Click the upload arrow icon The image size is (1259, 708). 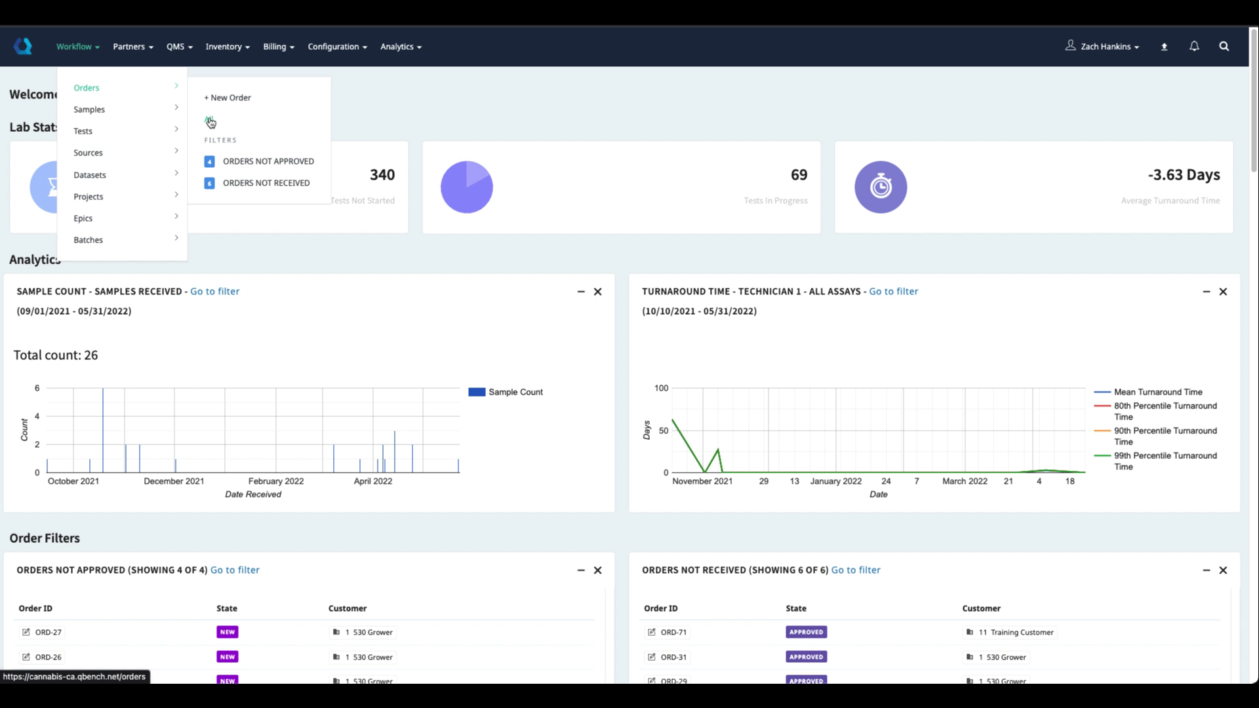coord(1164,47)
